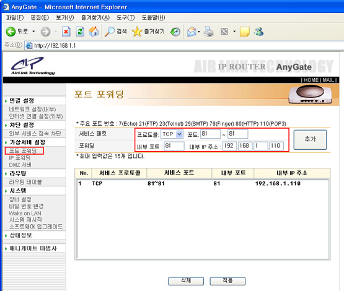Open 라우팅 테이블 link
This screenshot has width=344, height=291.
pyautogui.click(x=25, y=182)
